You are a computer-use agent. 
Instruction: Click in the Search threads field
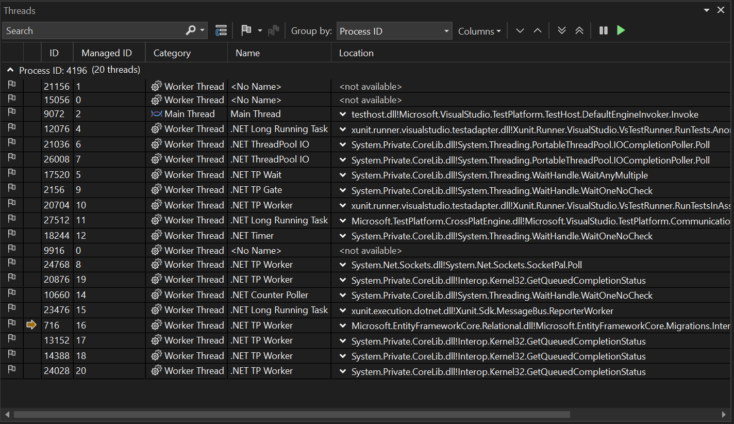coord(93,31)
